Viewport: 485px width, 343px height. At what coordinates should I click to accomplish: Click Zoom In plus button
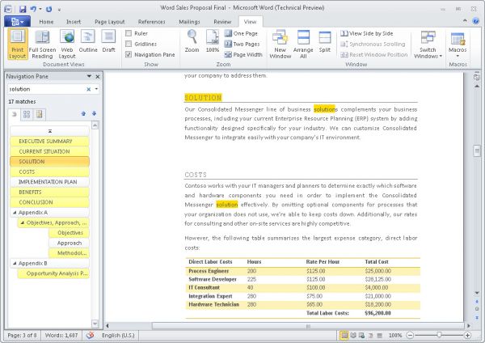pos(468,335)
